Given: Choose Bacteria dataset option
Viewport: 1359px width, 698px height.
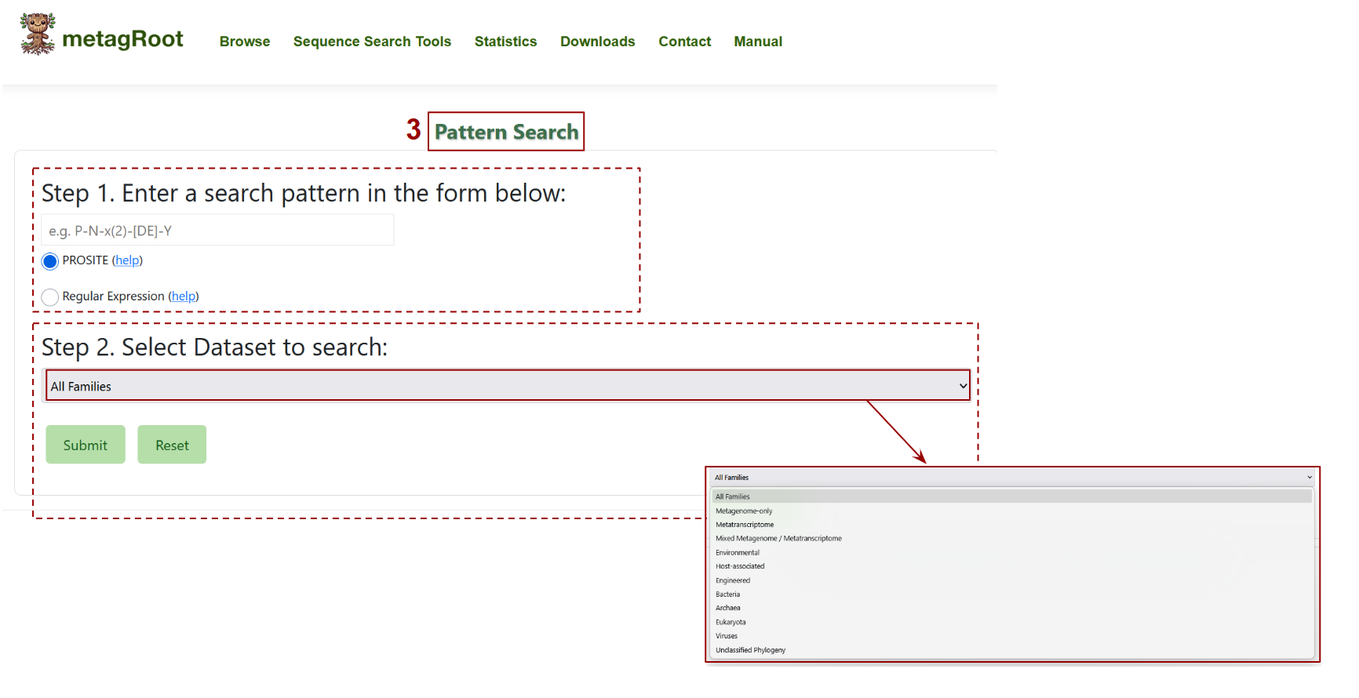Looking at the screenshot, I should (x=1012, y=594).
